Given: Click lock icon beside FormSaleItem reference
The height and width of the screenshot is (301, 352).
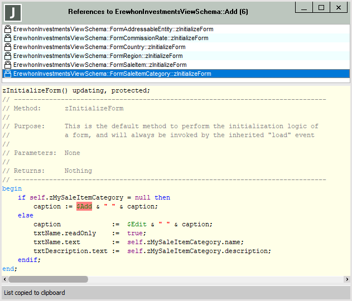Looking at the screenshot, I should pyautogui.click(x=8, y=65).
